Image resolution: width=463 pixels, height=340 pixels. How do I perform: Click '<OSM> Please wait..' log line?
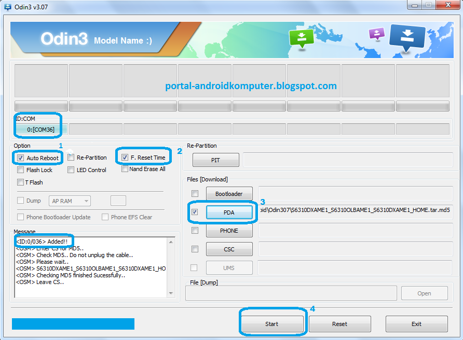click(42, 262)
